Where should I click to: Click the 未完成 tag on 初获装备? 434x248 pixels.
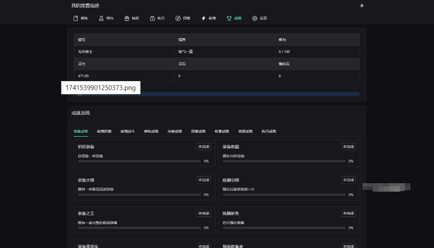pyautogui.click(x=204, y=147)
